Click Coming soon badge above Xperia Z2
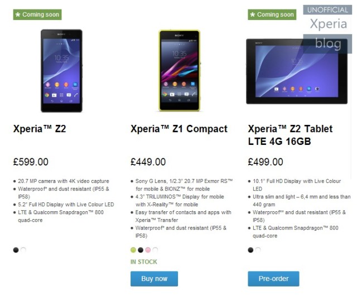 coord(37,14)
